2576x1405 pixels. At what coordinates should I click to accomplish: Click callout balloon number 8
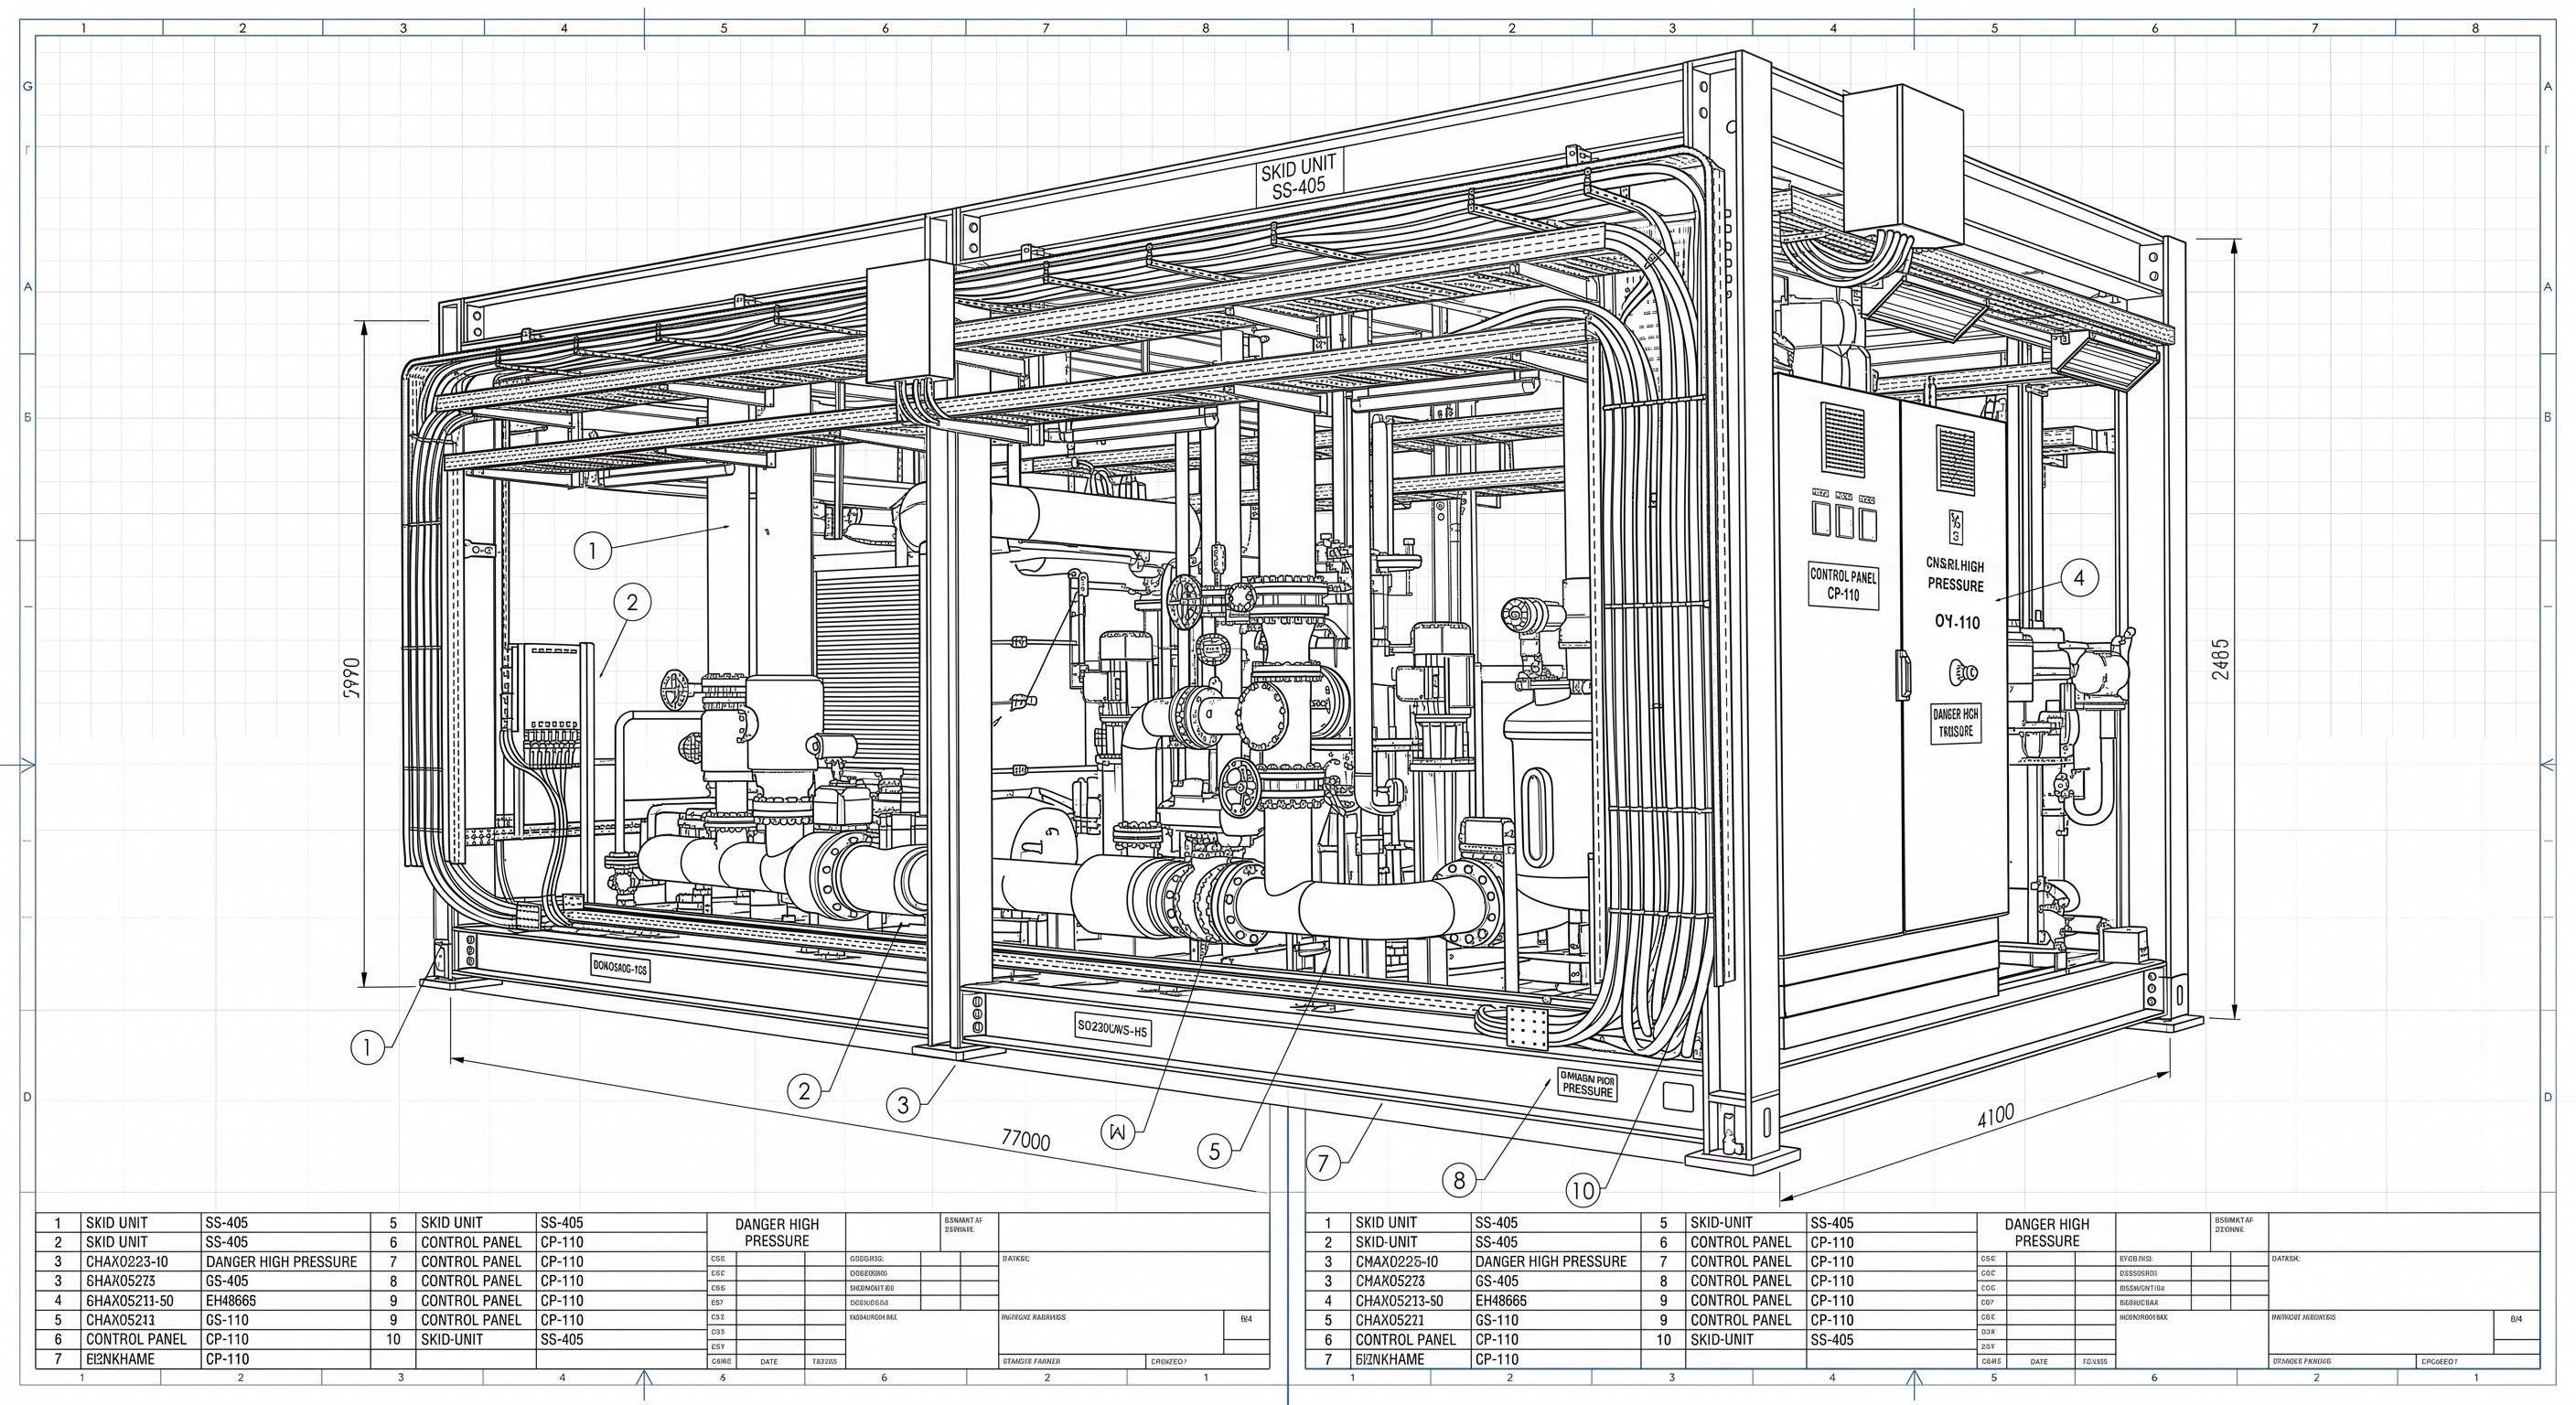[x=1459, y=1181]
